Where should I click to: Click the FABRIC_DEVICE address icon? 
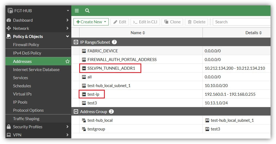pyautogui.click(x=84, y=51)
